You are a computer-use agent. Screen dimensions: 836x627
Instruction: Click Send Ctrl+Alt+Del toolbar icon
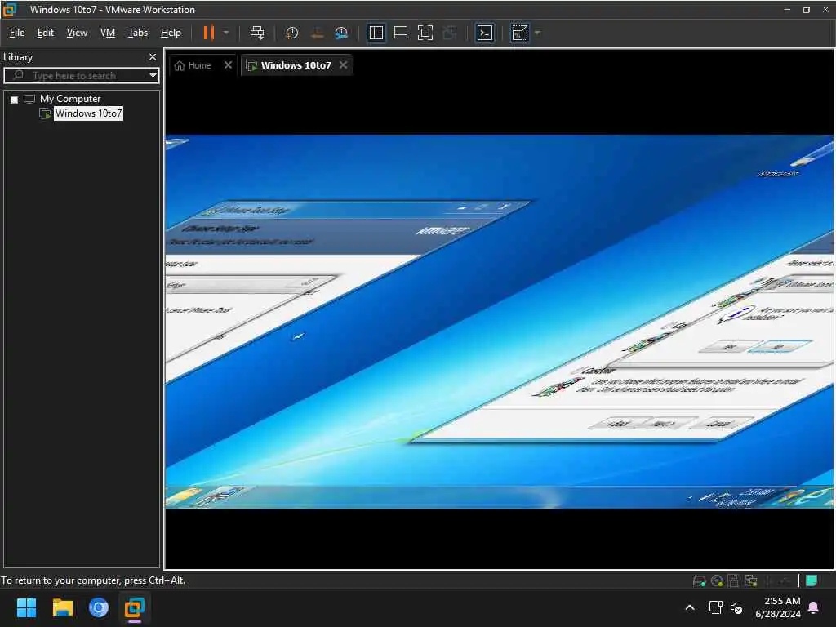[257, 33]
